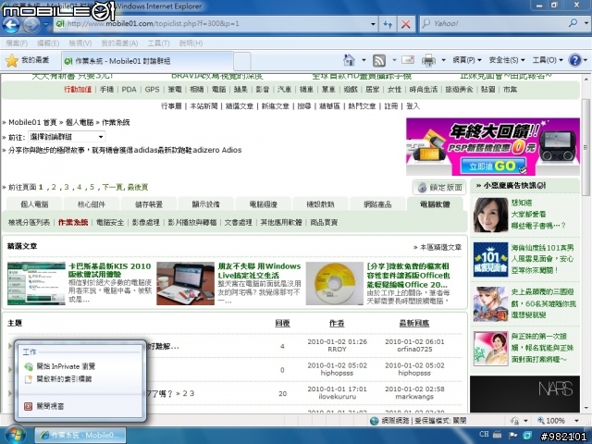This screenshot has height=444, width=592.
Task: Click author ilovekururu in topic row
Action: [x=337, y=397]
